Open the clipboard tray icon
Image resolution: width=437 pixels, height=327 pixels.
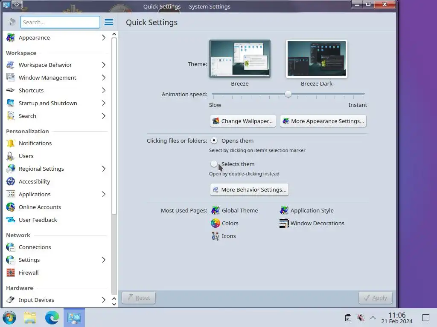click(x=348, y=318)
